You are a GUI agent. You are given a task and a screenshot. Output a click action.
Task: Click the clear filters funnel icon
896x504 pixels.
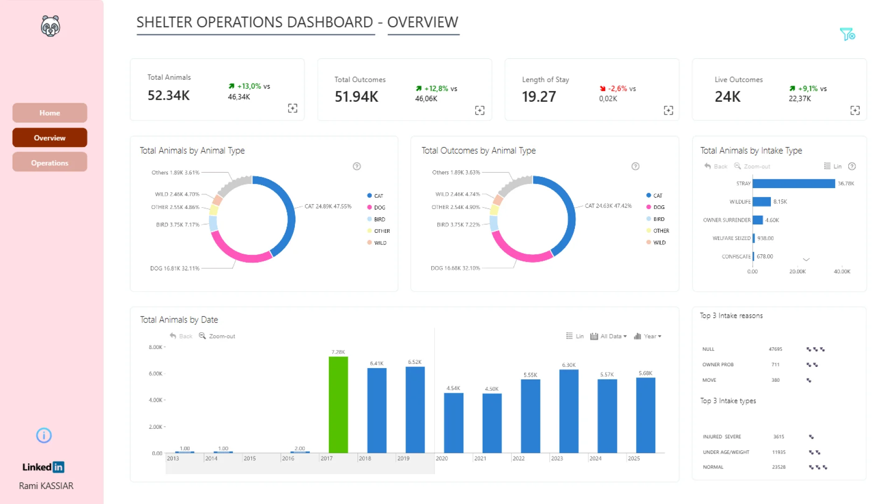coord(847,34)
